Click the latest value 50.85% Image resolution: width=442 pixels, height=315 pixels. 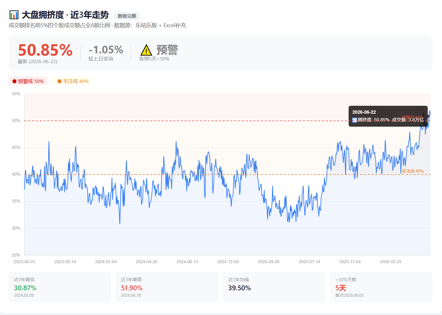tap(45, 50)
